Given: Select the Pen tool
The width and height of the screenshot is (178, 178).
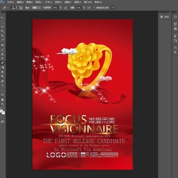Looking at the screenshot, I should [2, 81].
